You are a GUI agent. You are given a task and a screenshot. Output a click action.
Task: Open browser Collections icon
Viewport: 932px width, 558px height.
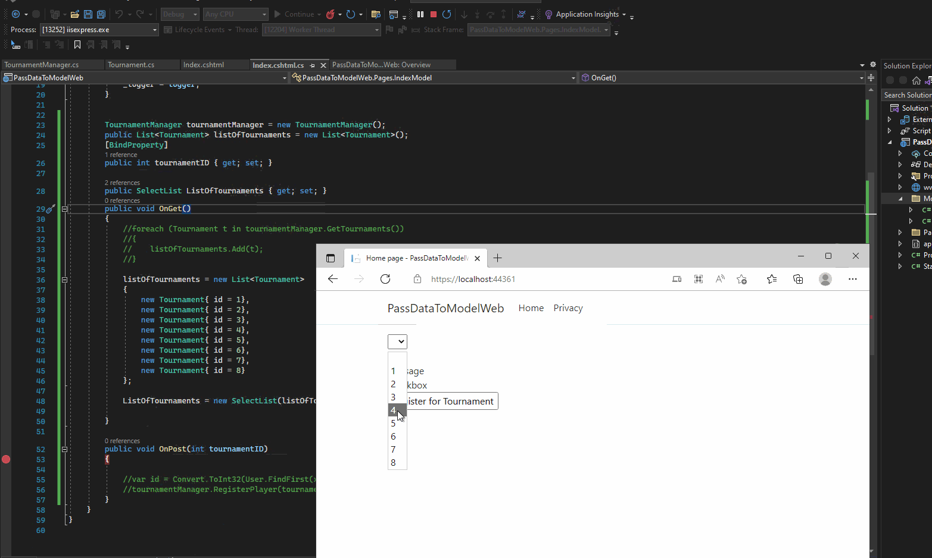tap(798, 279)
